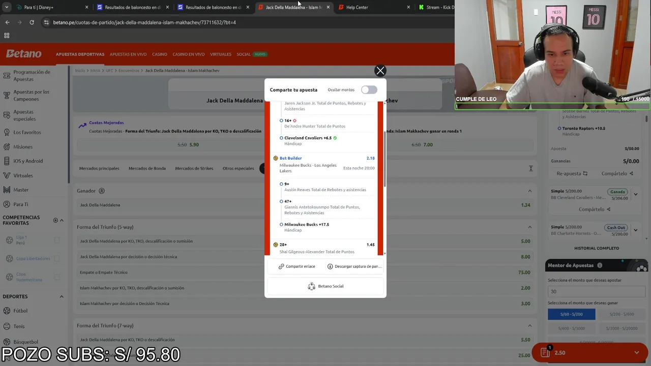Switch to Help Center browser tab
The image size is (651, 366).
(374, 7)
